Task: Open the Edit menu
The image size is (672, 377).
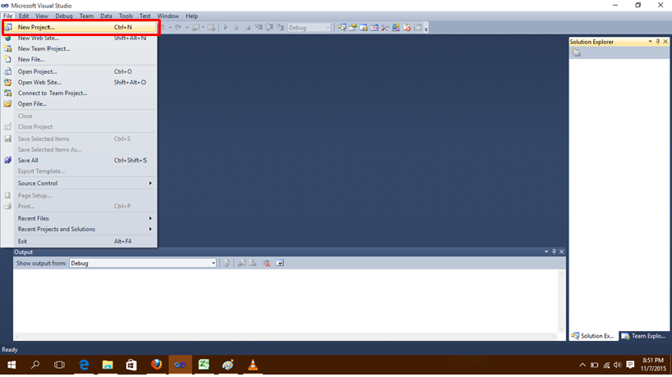Action: (x=24, y=16)
